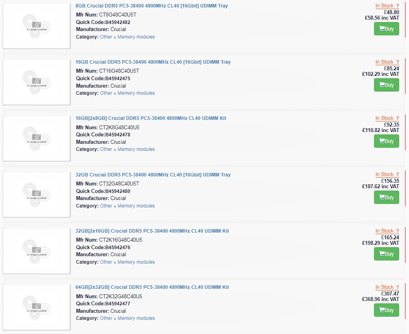This screenshot has width=409, height=334.
Task: Open thumbnail of 64GB[2x32GB] Crucial Kit
Action: [37, 307]
